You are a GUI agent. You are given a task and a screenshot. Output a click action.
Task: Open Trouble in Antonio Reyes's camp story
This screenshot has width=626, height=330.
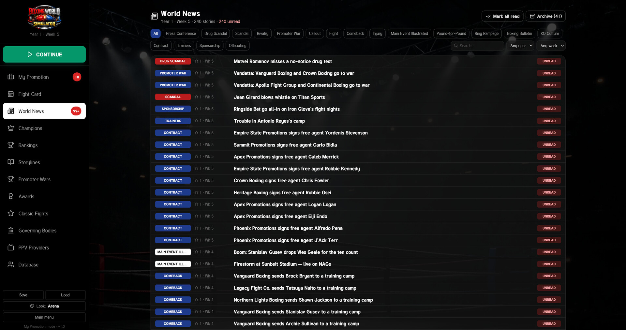click(x=358, y=121)
